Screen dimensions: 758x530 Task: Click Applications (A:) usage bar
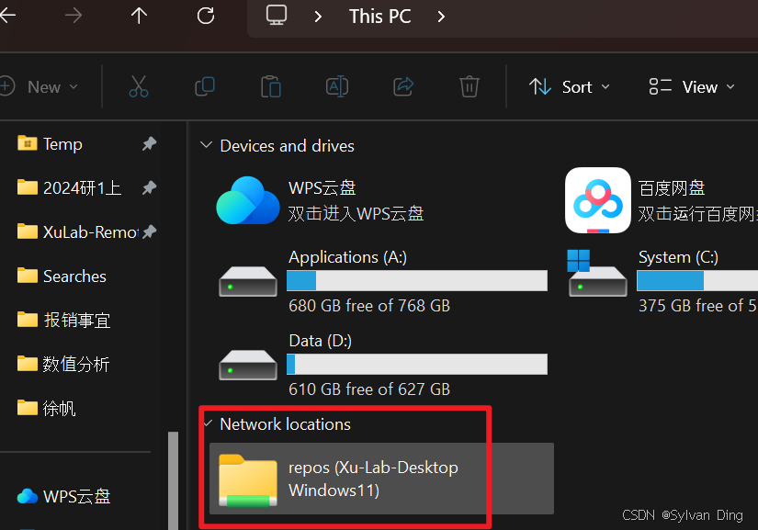[417, 281]
